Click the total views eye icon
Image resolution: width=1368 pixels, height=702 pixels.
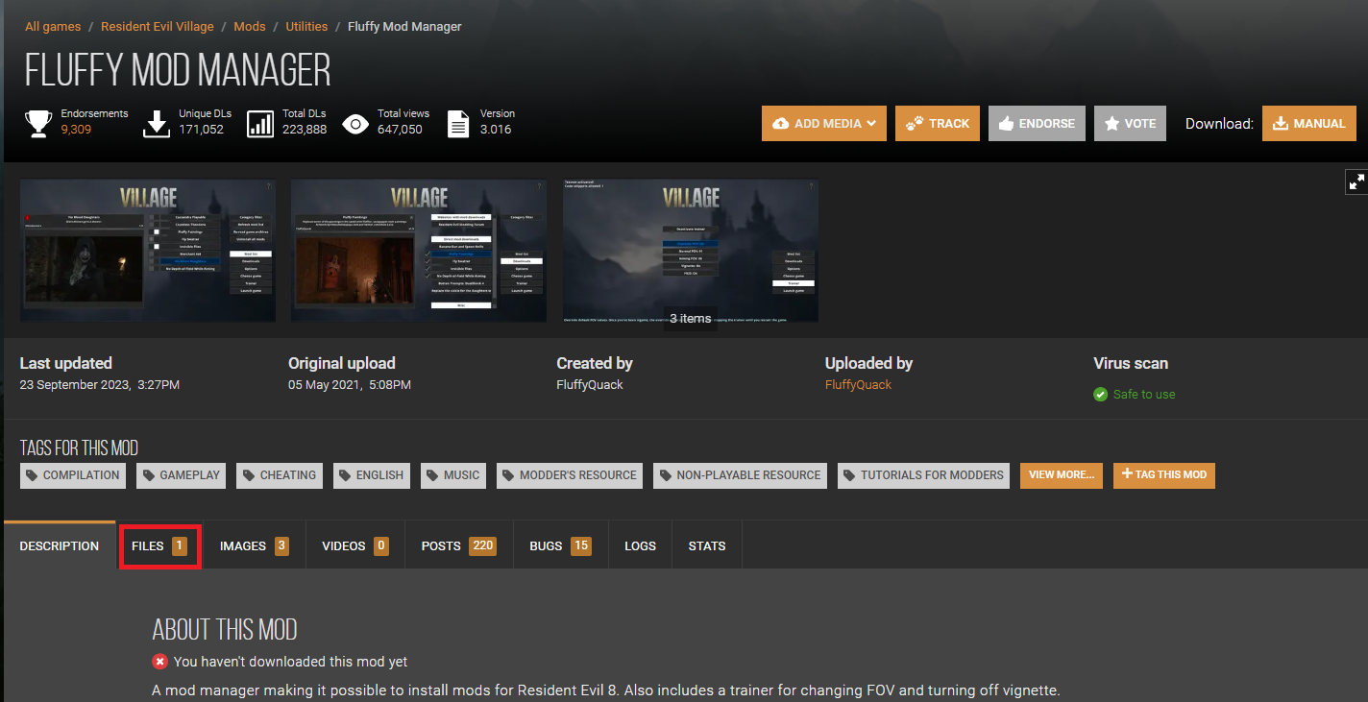click(x=355, y=123)
